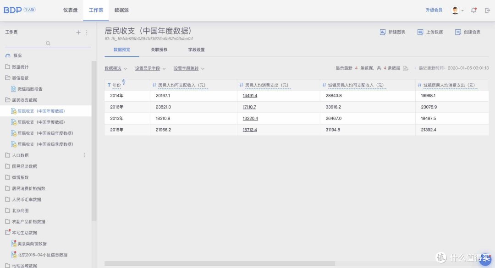Click the 21392.4 cell
This screenshot has height=268, width=495.
click(452, 130)
